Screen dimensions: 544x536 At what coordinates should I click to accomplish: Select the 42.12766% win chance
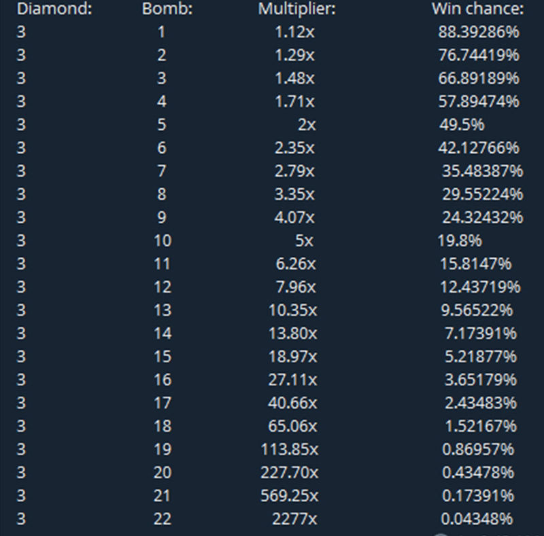point(479,148)
